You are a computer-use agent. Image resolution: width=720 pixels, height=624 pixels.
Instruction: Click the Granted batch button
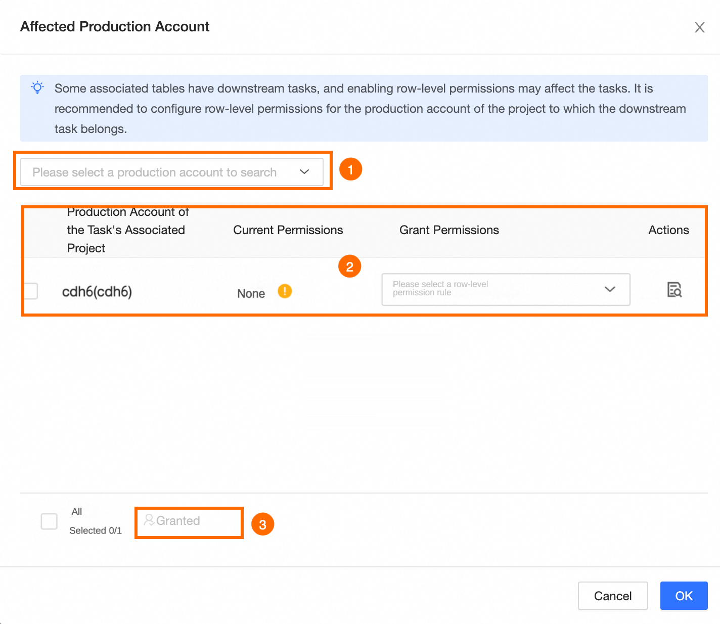[x=178, y=521]
